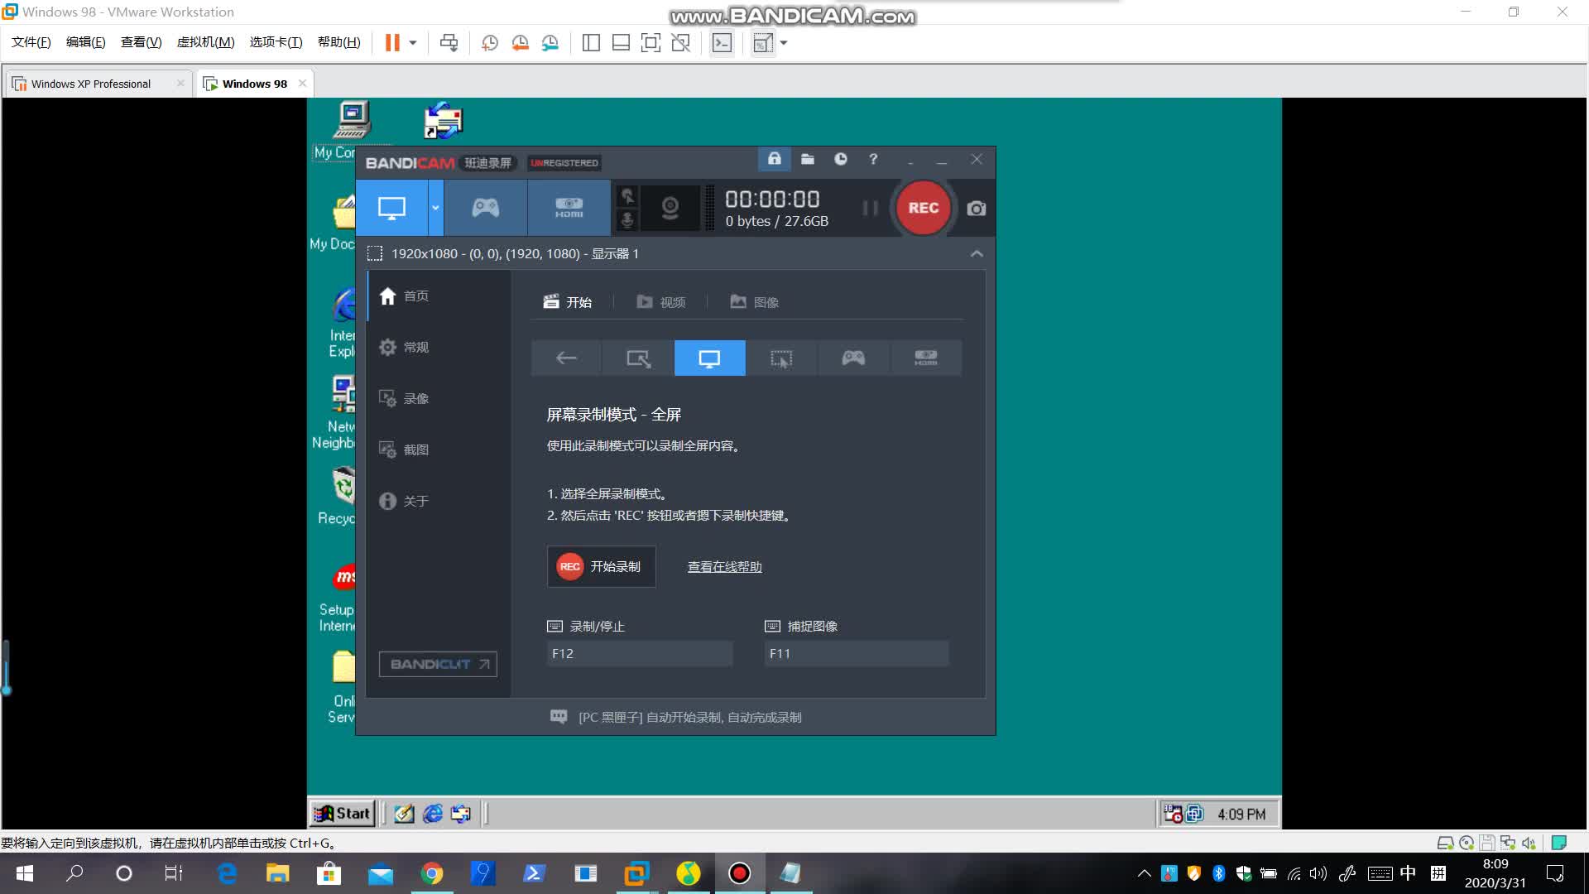Open VMware stretch guest dropdown arrow
1589x894 pixels.
click(x=784, y=43)
